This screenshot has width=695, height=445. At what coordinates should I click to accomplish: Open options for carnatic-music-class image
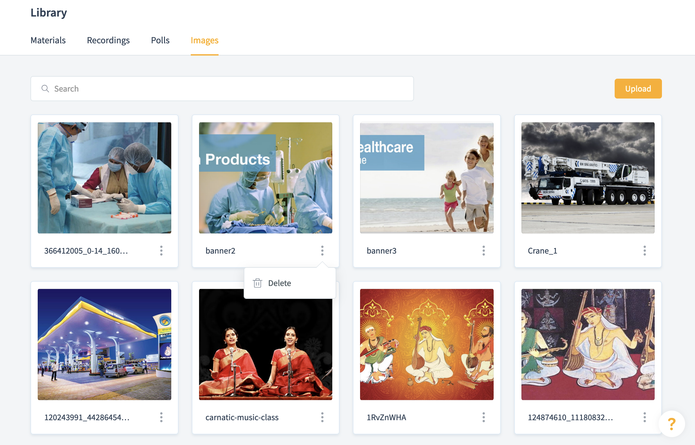322,417
